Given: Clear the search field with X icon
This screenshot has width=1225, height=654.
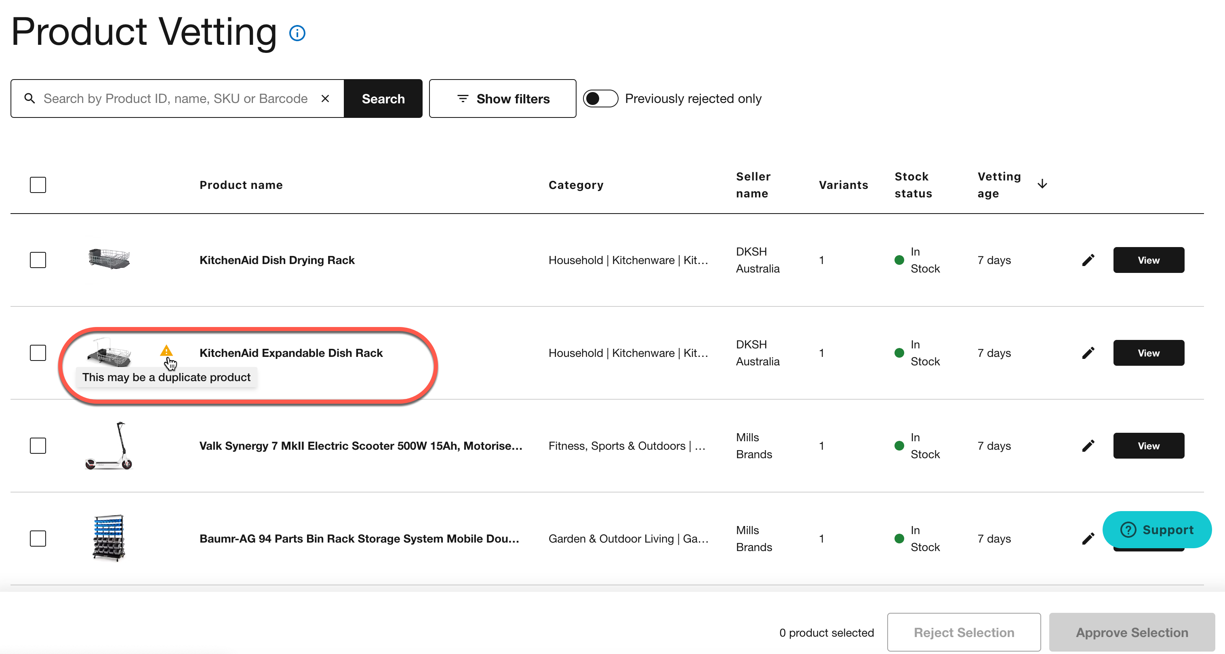Looking at the screenshot, I should 325,99.
